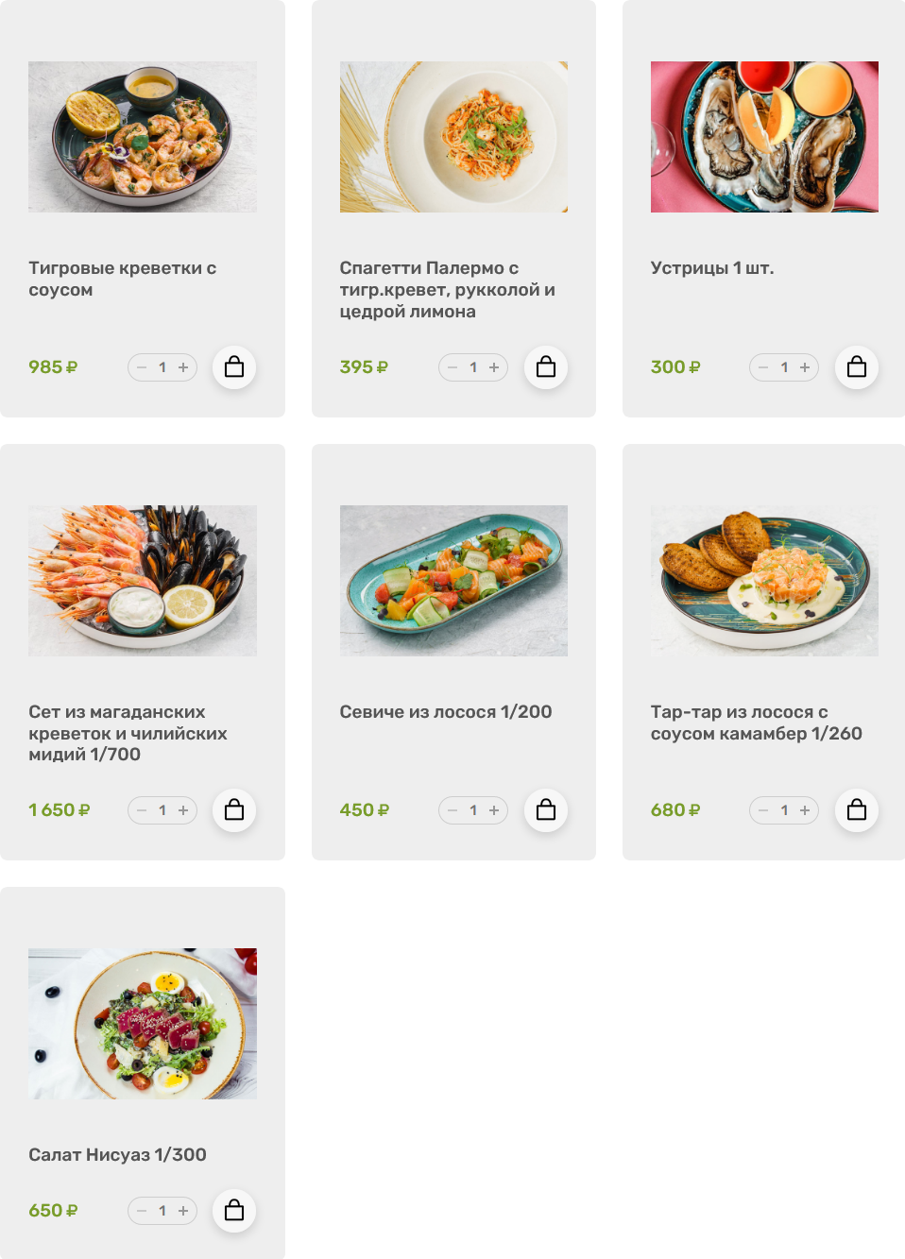Increase quantity of Устрицы
This screenshot has height=1259, width=905.
coord(805,367)
